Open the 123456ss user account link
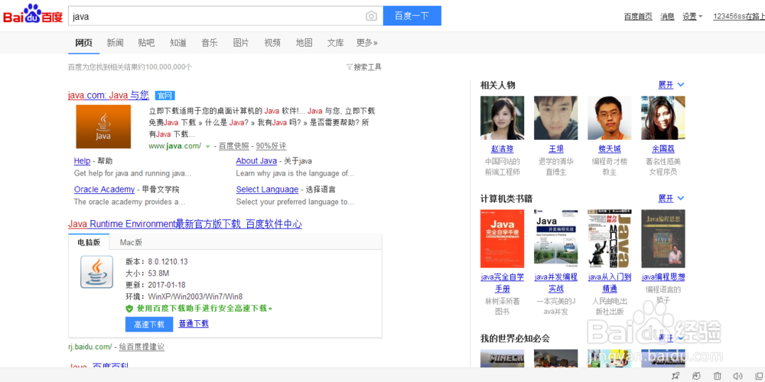 coord(739,17)
